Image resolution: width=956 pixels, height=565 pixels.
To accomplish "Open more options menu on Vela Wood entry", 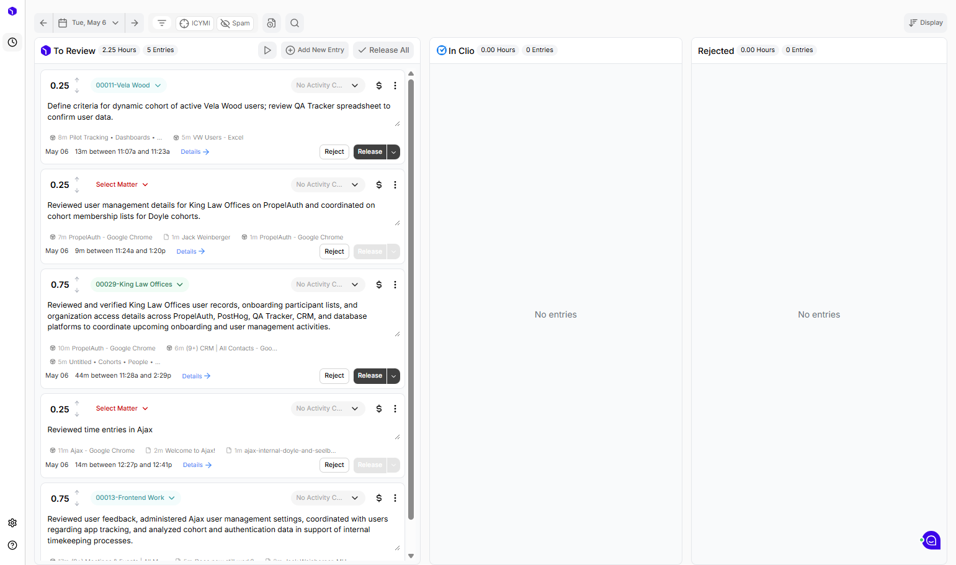I will click(x=395, y=86).
